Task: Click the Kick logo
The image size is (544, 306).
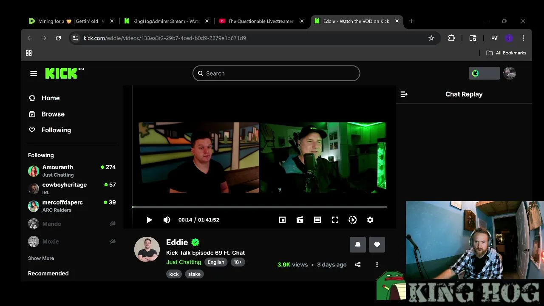Action: 65,73
